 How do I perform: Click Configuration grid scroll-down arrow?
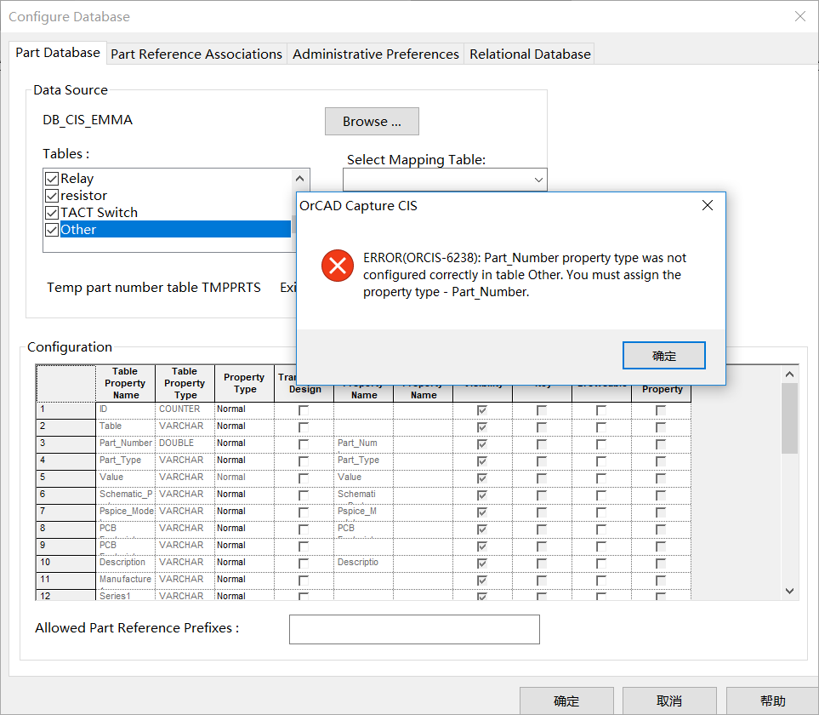point(790,591)
